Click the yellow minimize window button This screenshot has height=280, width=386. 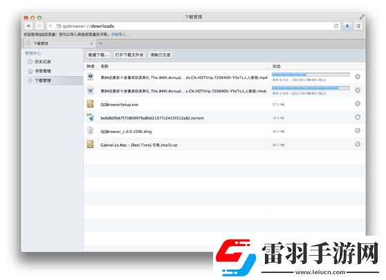(33, 18)
